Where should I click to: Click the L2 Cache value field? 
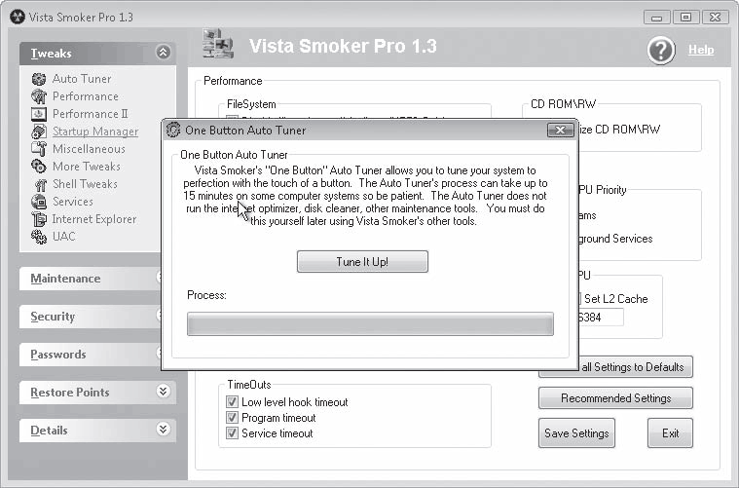point(601,317)
